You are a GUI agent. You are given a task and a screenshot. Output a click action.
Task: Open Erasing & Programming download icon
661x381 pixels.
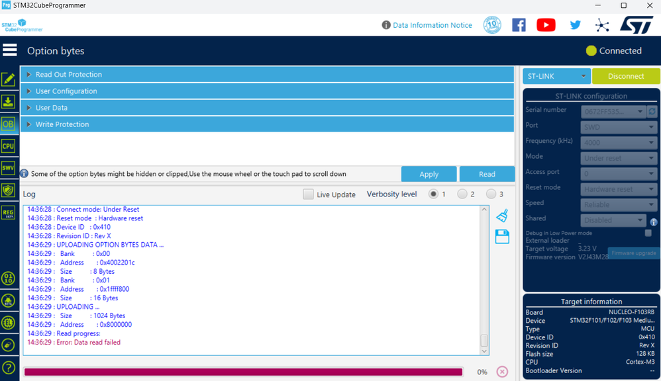[8, 101]
